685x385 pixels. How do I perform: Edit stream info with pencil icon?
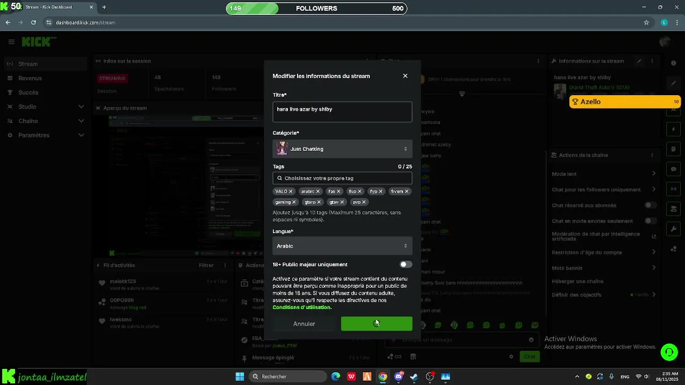[639, 61]
